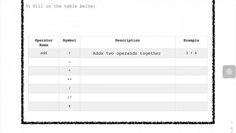Click the Description cell in the percent row

coord(128,106)
